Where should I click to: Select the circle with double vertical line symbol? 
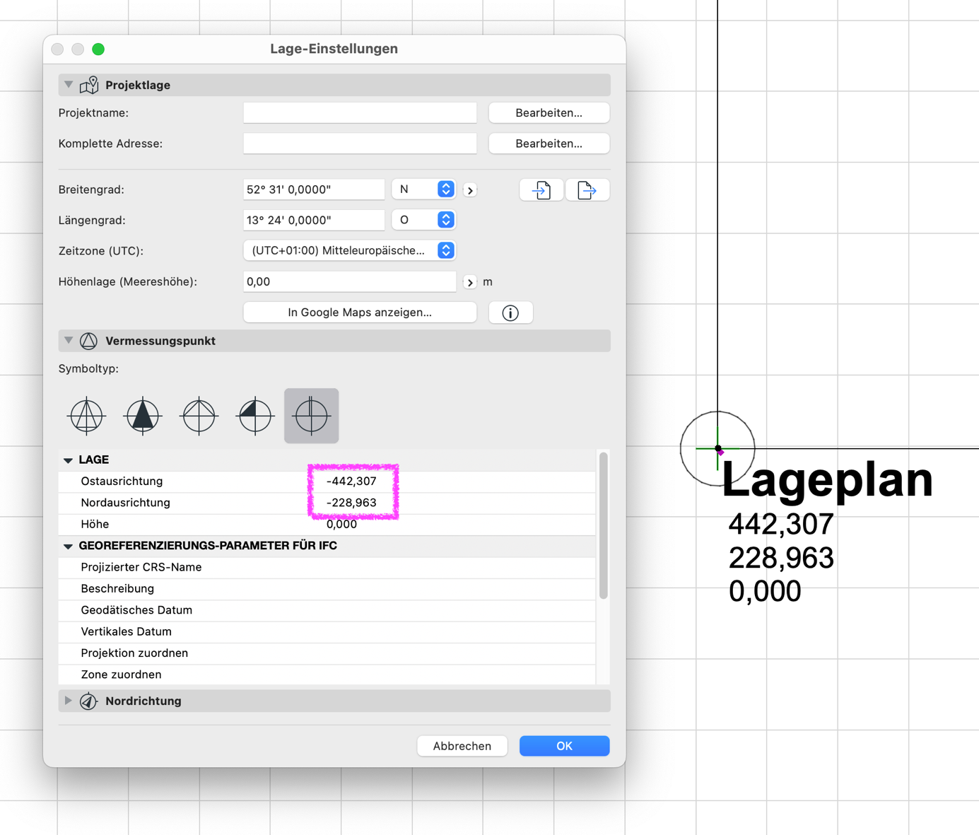coord(312,416)
